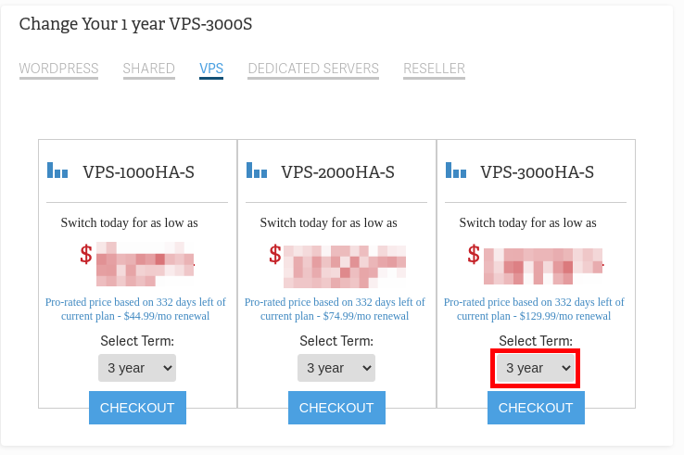Switch to the WORDPRESS tab
Screen dimensions: 684x455
58,69
